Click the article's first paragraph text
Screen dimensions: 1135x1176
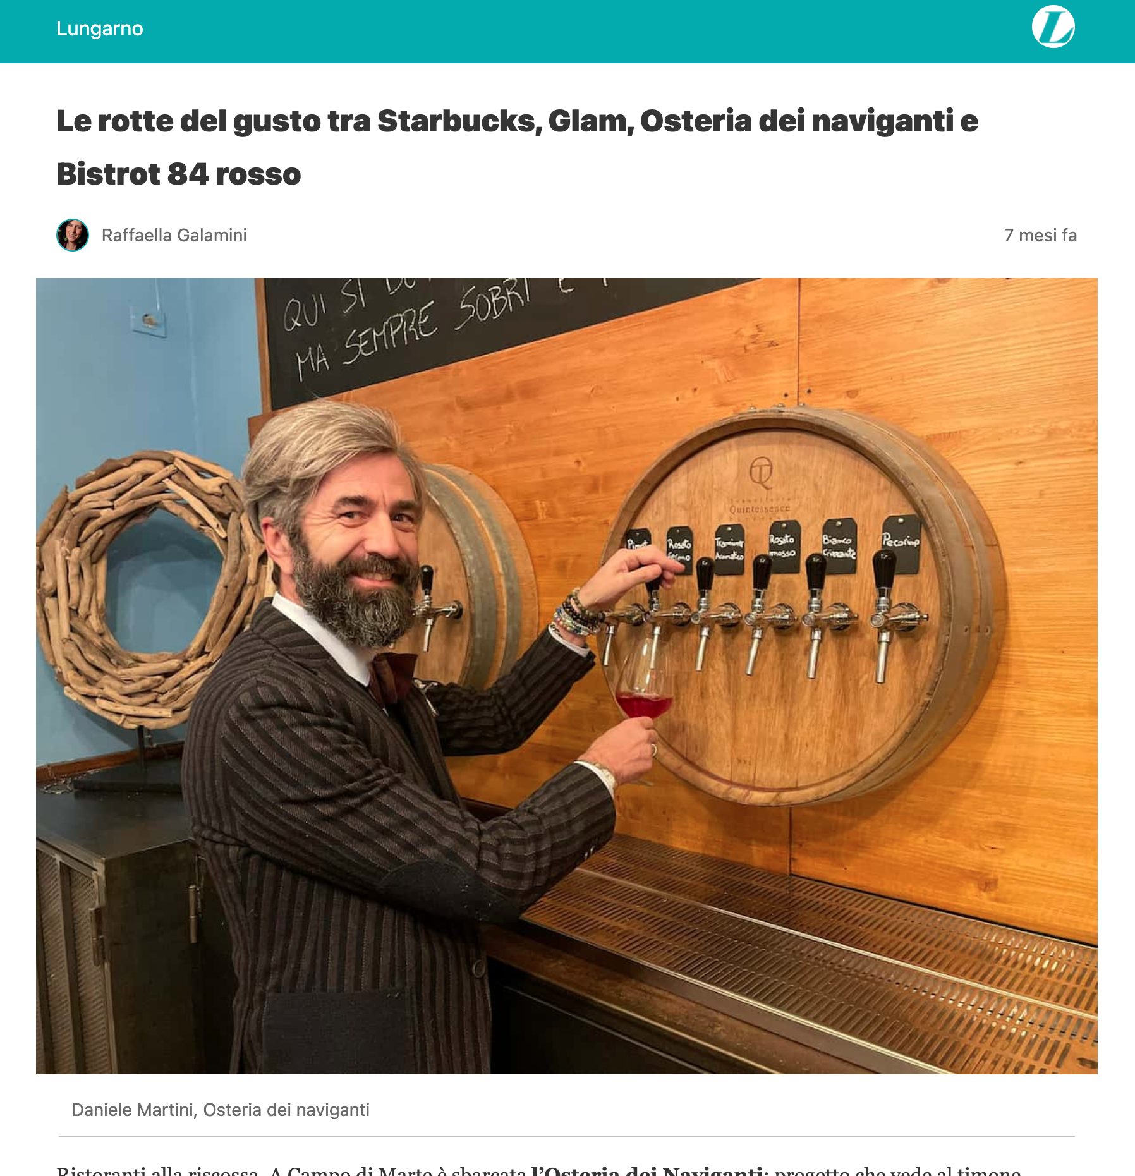(x=539, y=1170)
